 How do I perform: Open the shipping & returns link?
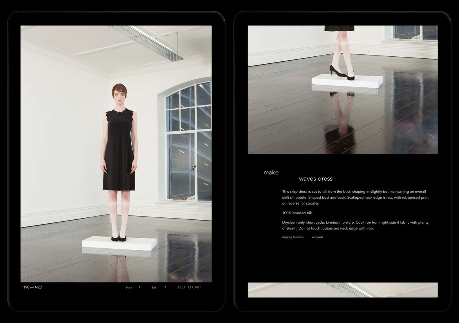[x=293, y=237]
